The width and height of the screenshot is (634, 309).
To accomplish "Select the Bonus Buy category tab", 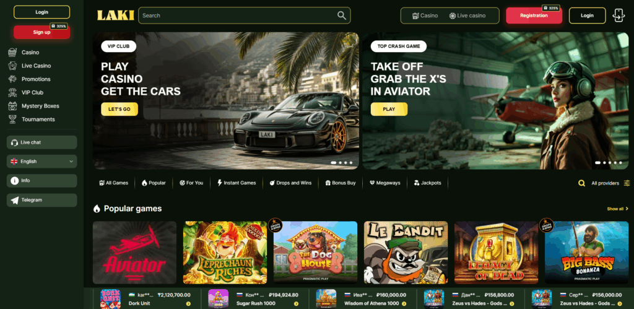I will (341, 183).
